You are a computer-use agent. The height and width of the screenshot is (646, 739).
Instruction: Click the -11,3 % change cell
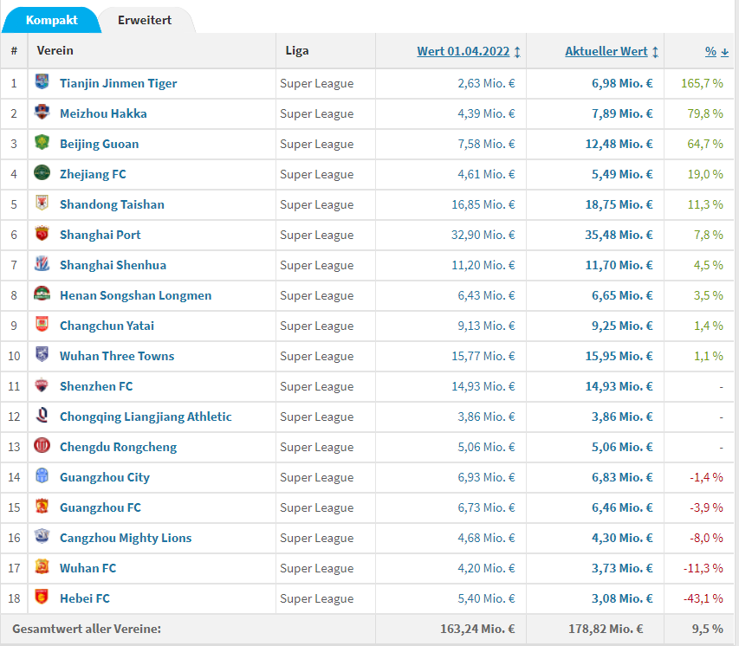point(703,568)
